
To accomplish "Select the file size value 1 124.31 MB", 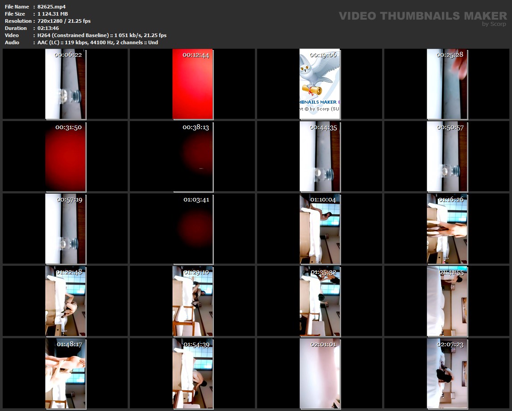I will 53,14.
